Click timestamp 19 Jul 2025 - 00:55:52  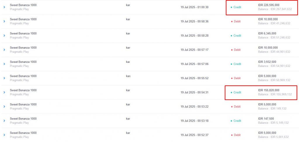pyautogui.click(x=194, y=78)
